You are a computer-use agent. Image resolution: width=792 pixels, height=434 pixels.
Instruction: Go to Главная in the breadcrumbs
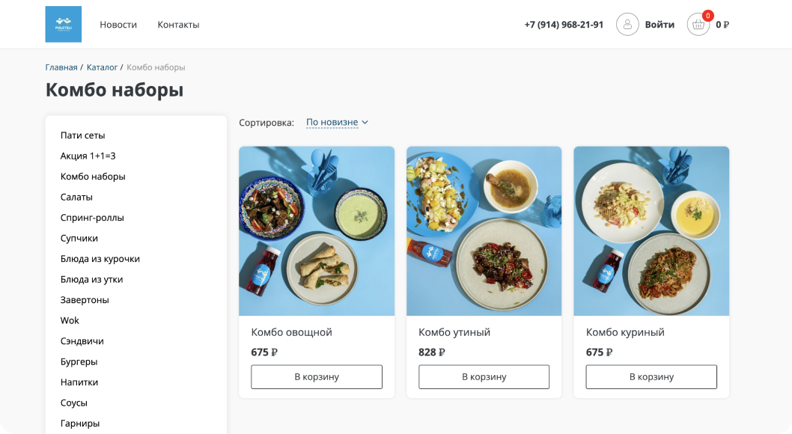tap(61, 67)
